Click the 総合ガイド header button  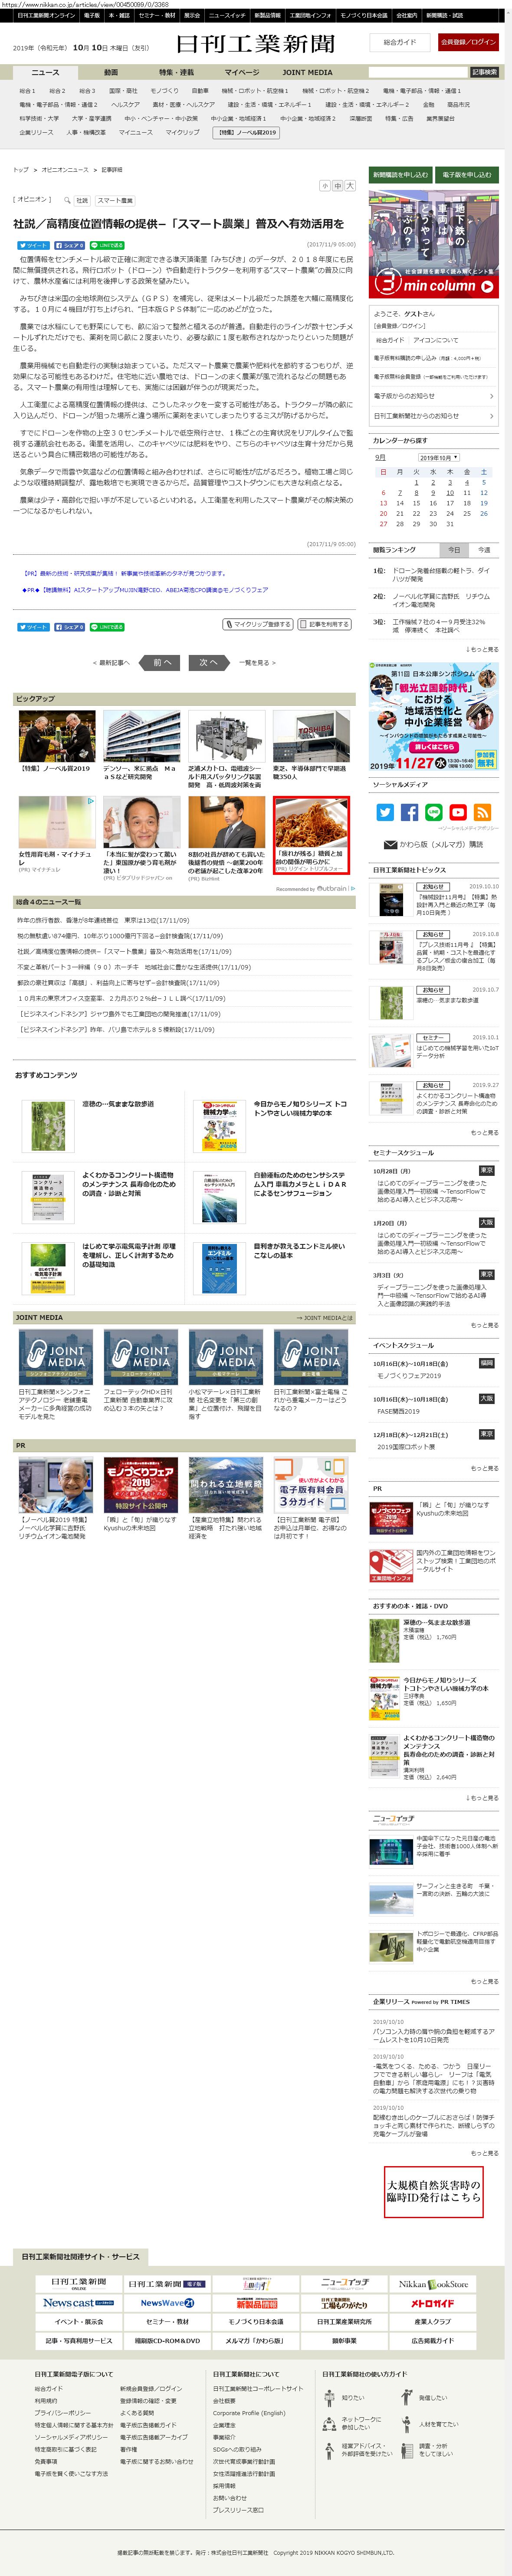point(400,42)
